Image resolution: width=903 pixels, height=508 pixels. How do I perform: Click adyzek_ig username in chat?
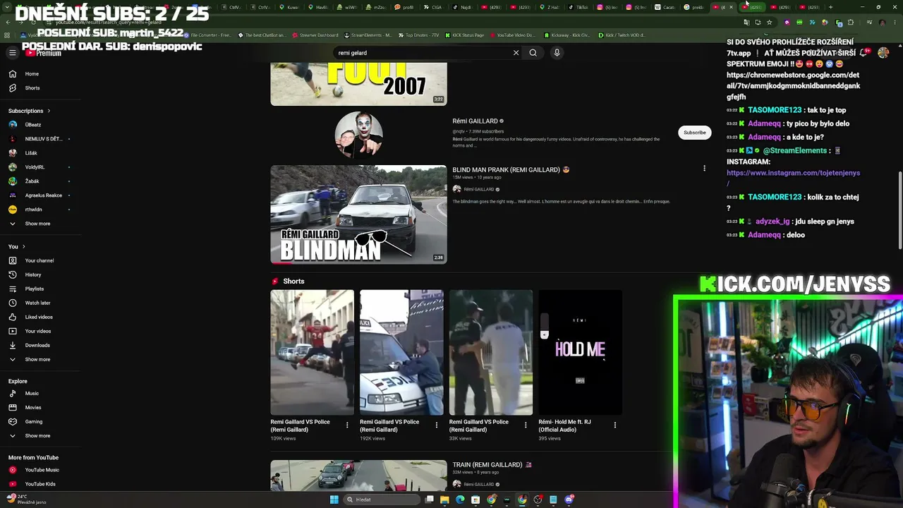772,222
